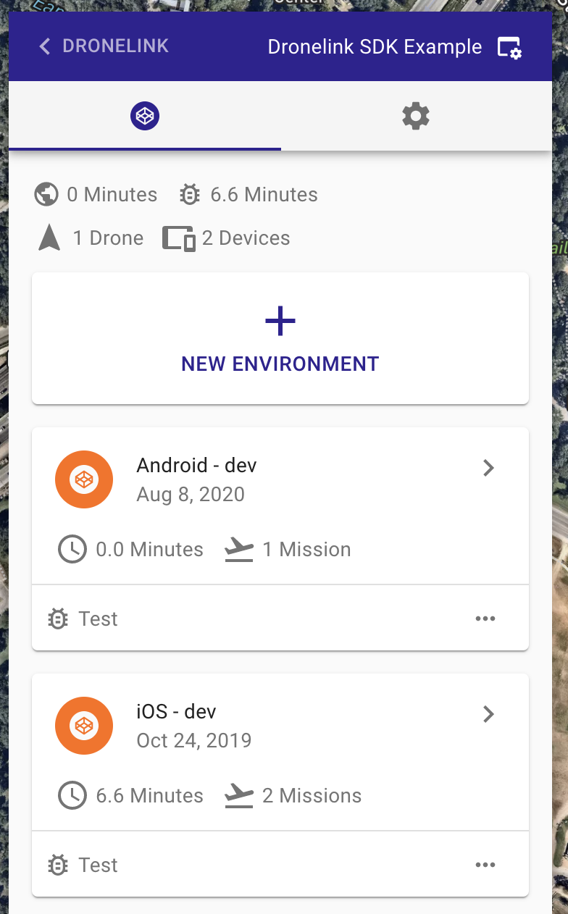Click the bug icon beside 6.6 Minutes in the summary stats

190,195
